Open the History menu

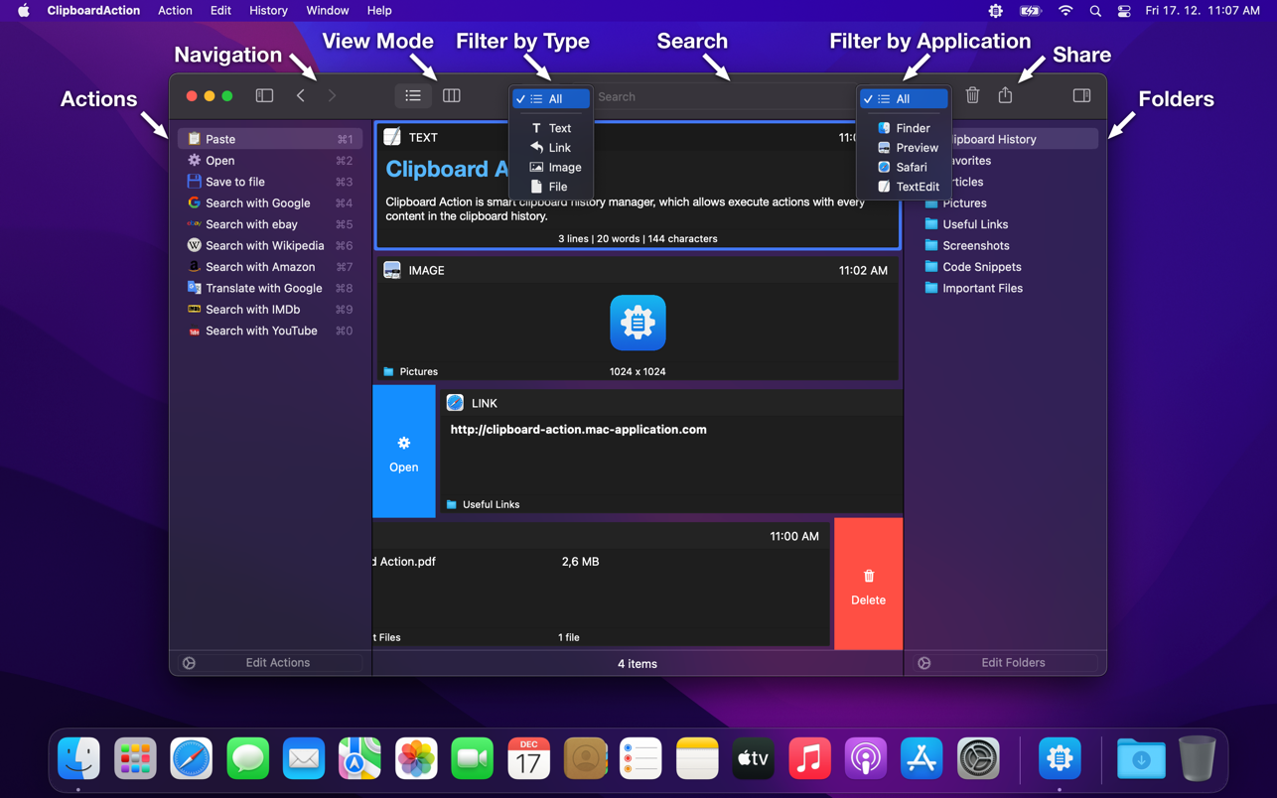pos(268,11)
